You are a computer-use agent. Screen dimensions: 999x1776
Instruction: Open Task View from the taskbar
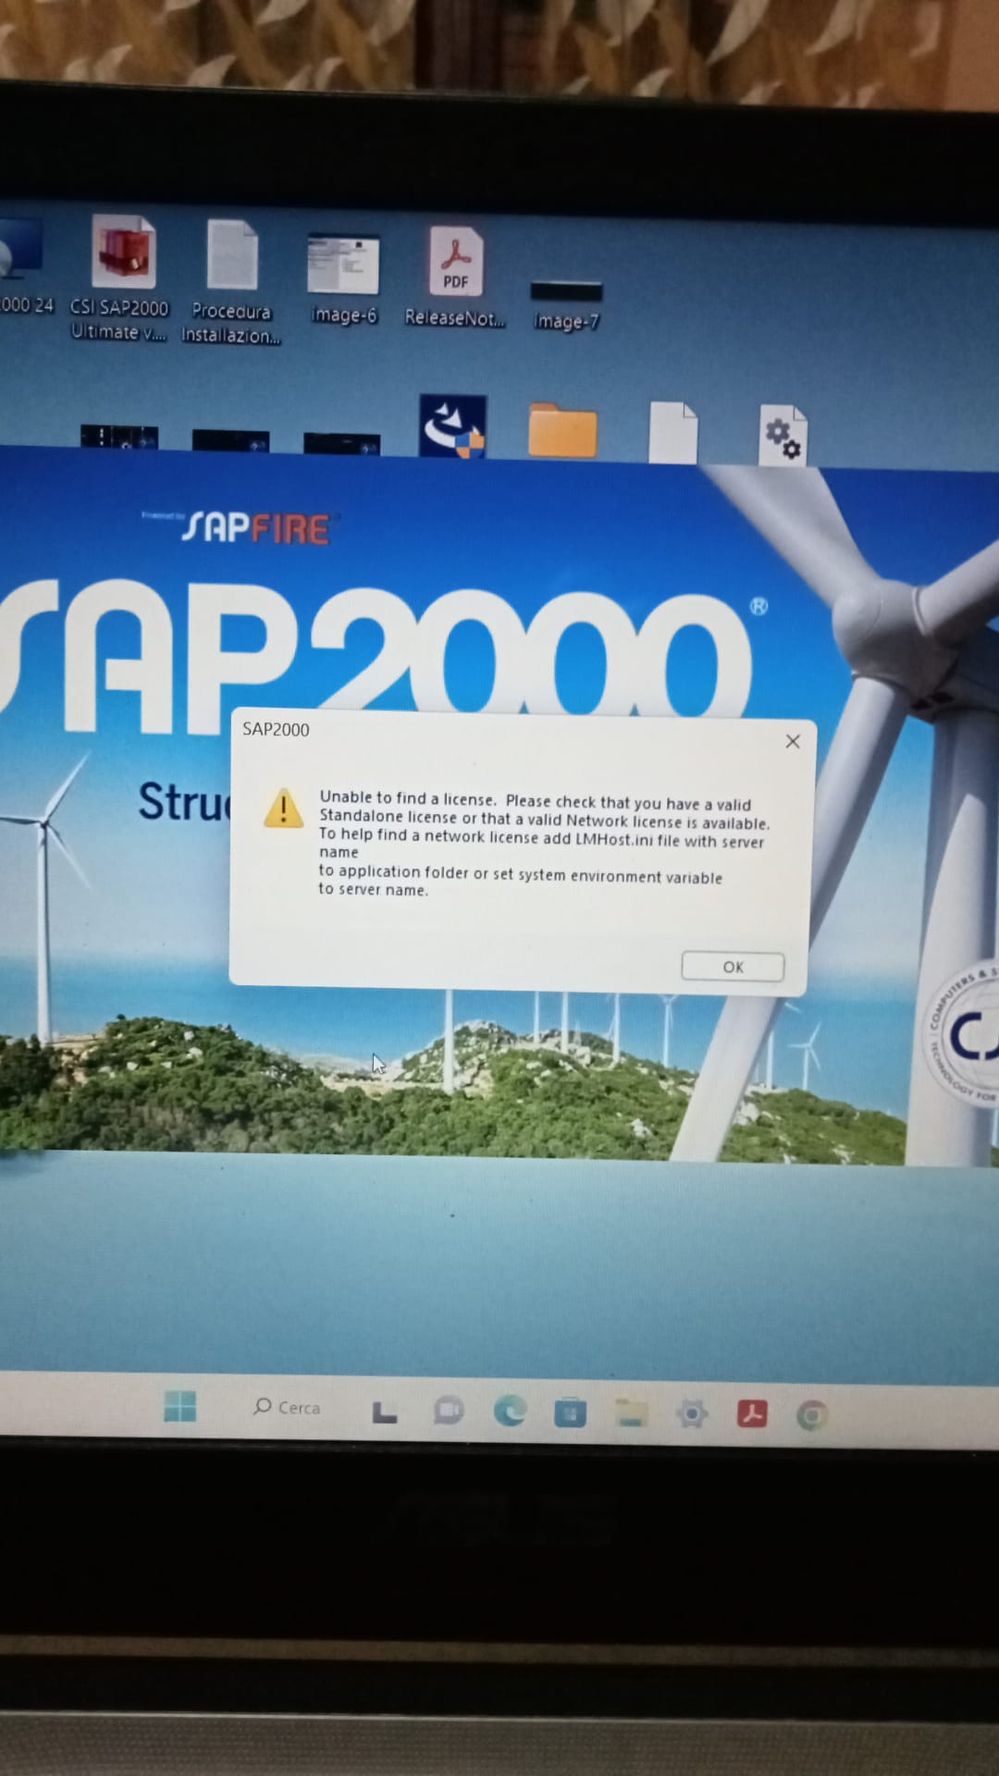click(x=385, y=1412)
